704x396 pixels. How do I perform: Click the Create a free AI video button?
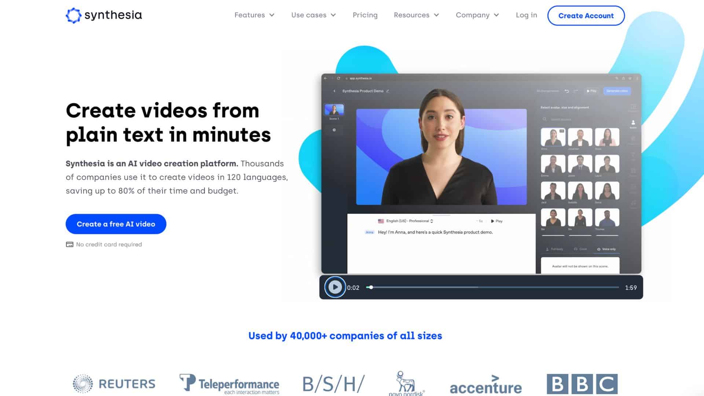click(x=115, y=224)
